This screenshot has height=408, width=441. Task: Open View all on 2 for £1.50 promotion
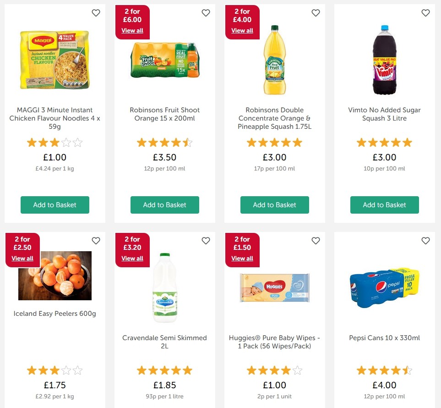[242, 258]
